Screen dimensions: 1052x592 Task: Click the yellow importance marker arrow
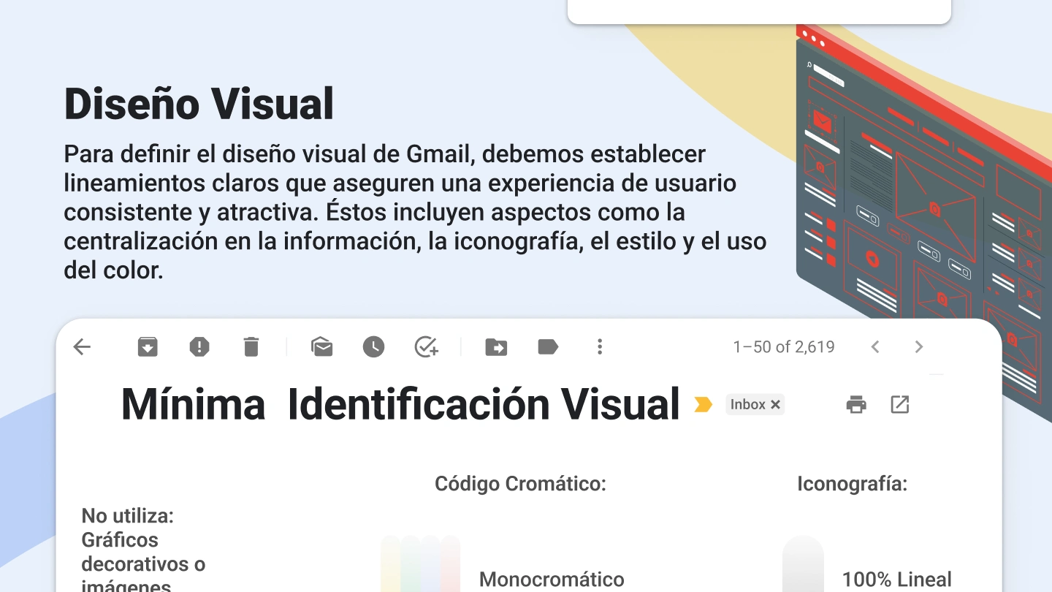tap(703, 405)
